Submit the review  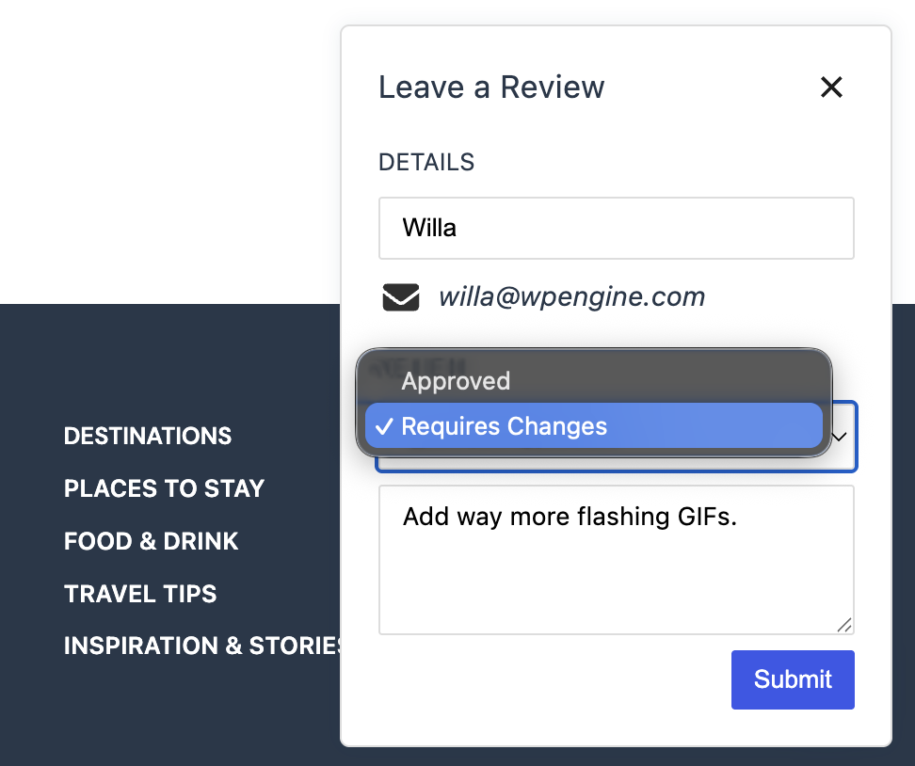793,679
